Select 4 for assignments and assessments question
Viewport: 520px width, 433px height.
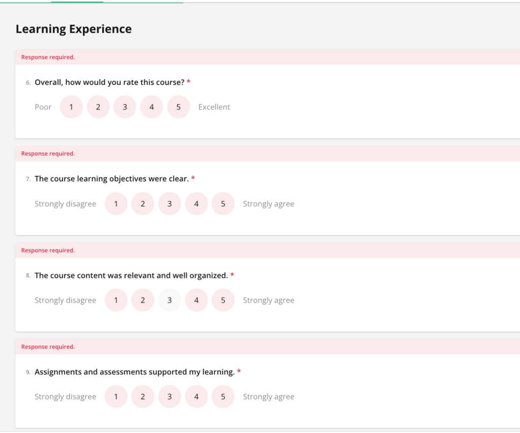196,396
